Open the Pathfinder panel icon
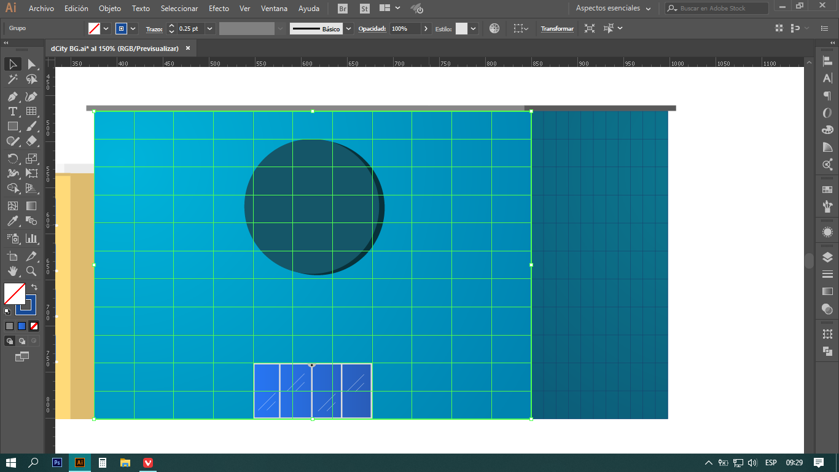This screenshot has height=472, width=839. [827, 351]
